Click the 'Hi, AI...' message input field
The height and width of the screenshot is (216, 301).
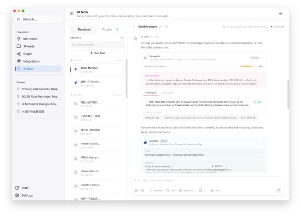click(x=207, y=181)
